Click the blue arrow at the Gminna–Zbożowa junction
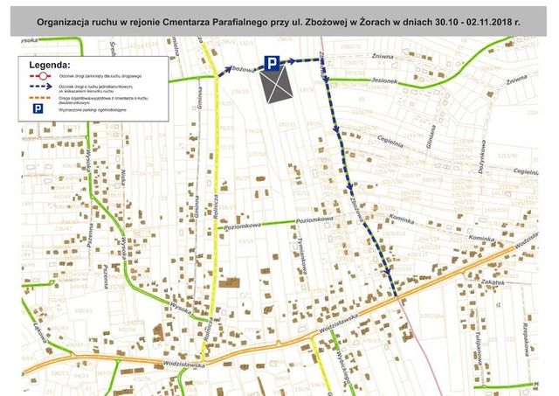Image resolution: width=559 pixels, height=396 pixels. pyautogui.click(x=220, y=73)
